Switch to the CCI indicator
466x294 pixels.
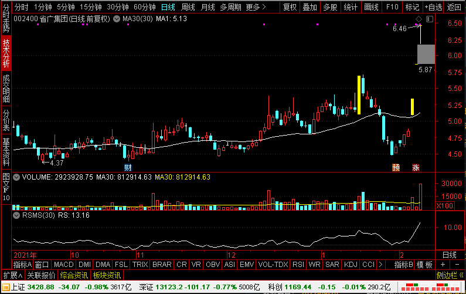click(369, 265)
